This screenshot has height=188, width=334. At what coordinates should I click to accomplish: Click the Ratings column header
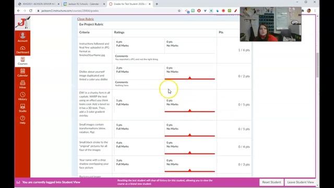tap(119, 32)
